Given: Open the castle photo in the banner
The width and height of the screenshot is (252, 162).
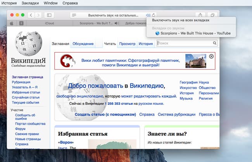Looking at the screenshot, I should coord(196,61).
